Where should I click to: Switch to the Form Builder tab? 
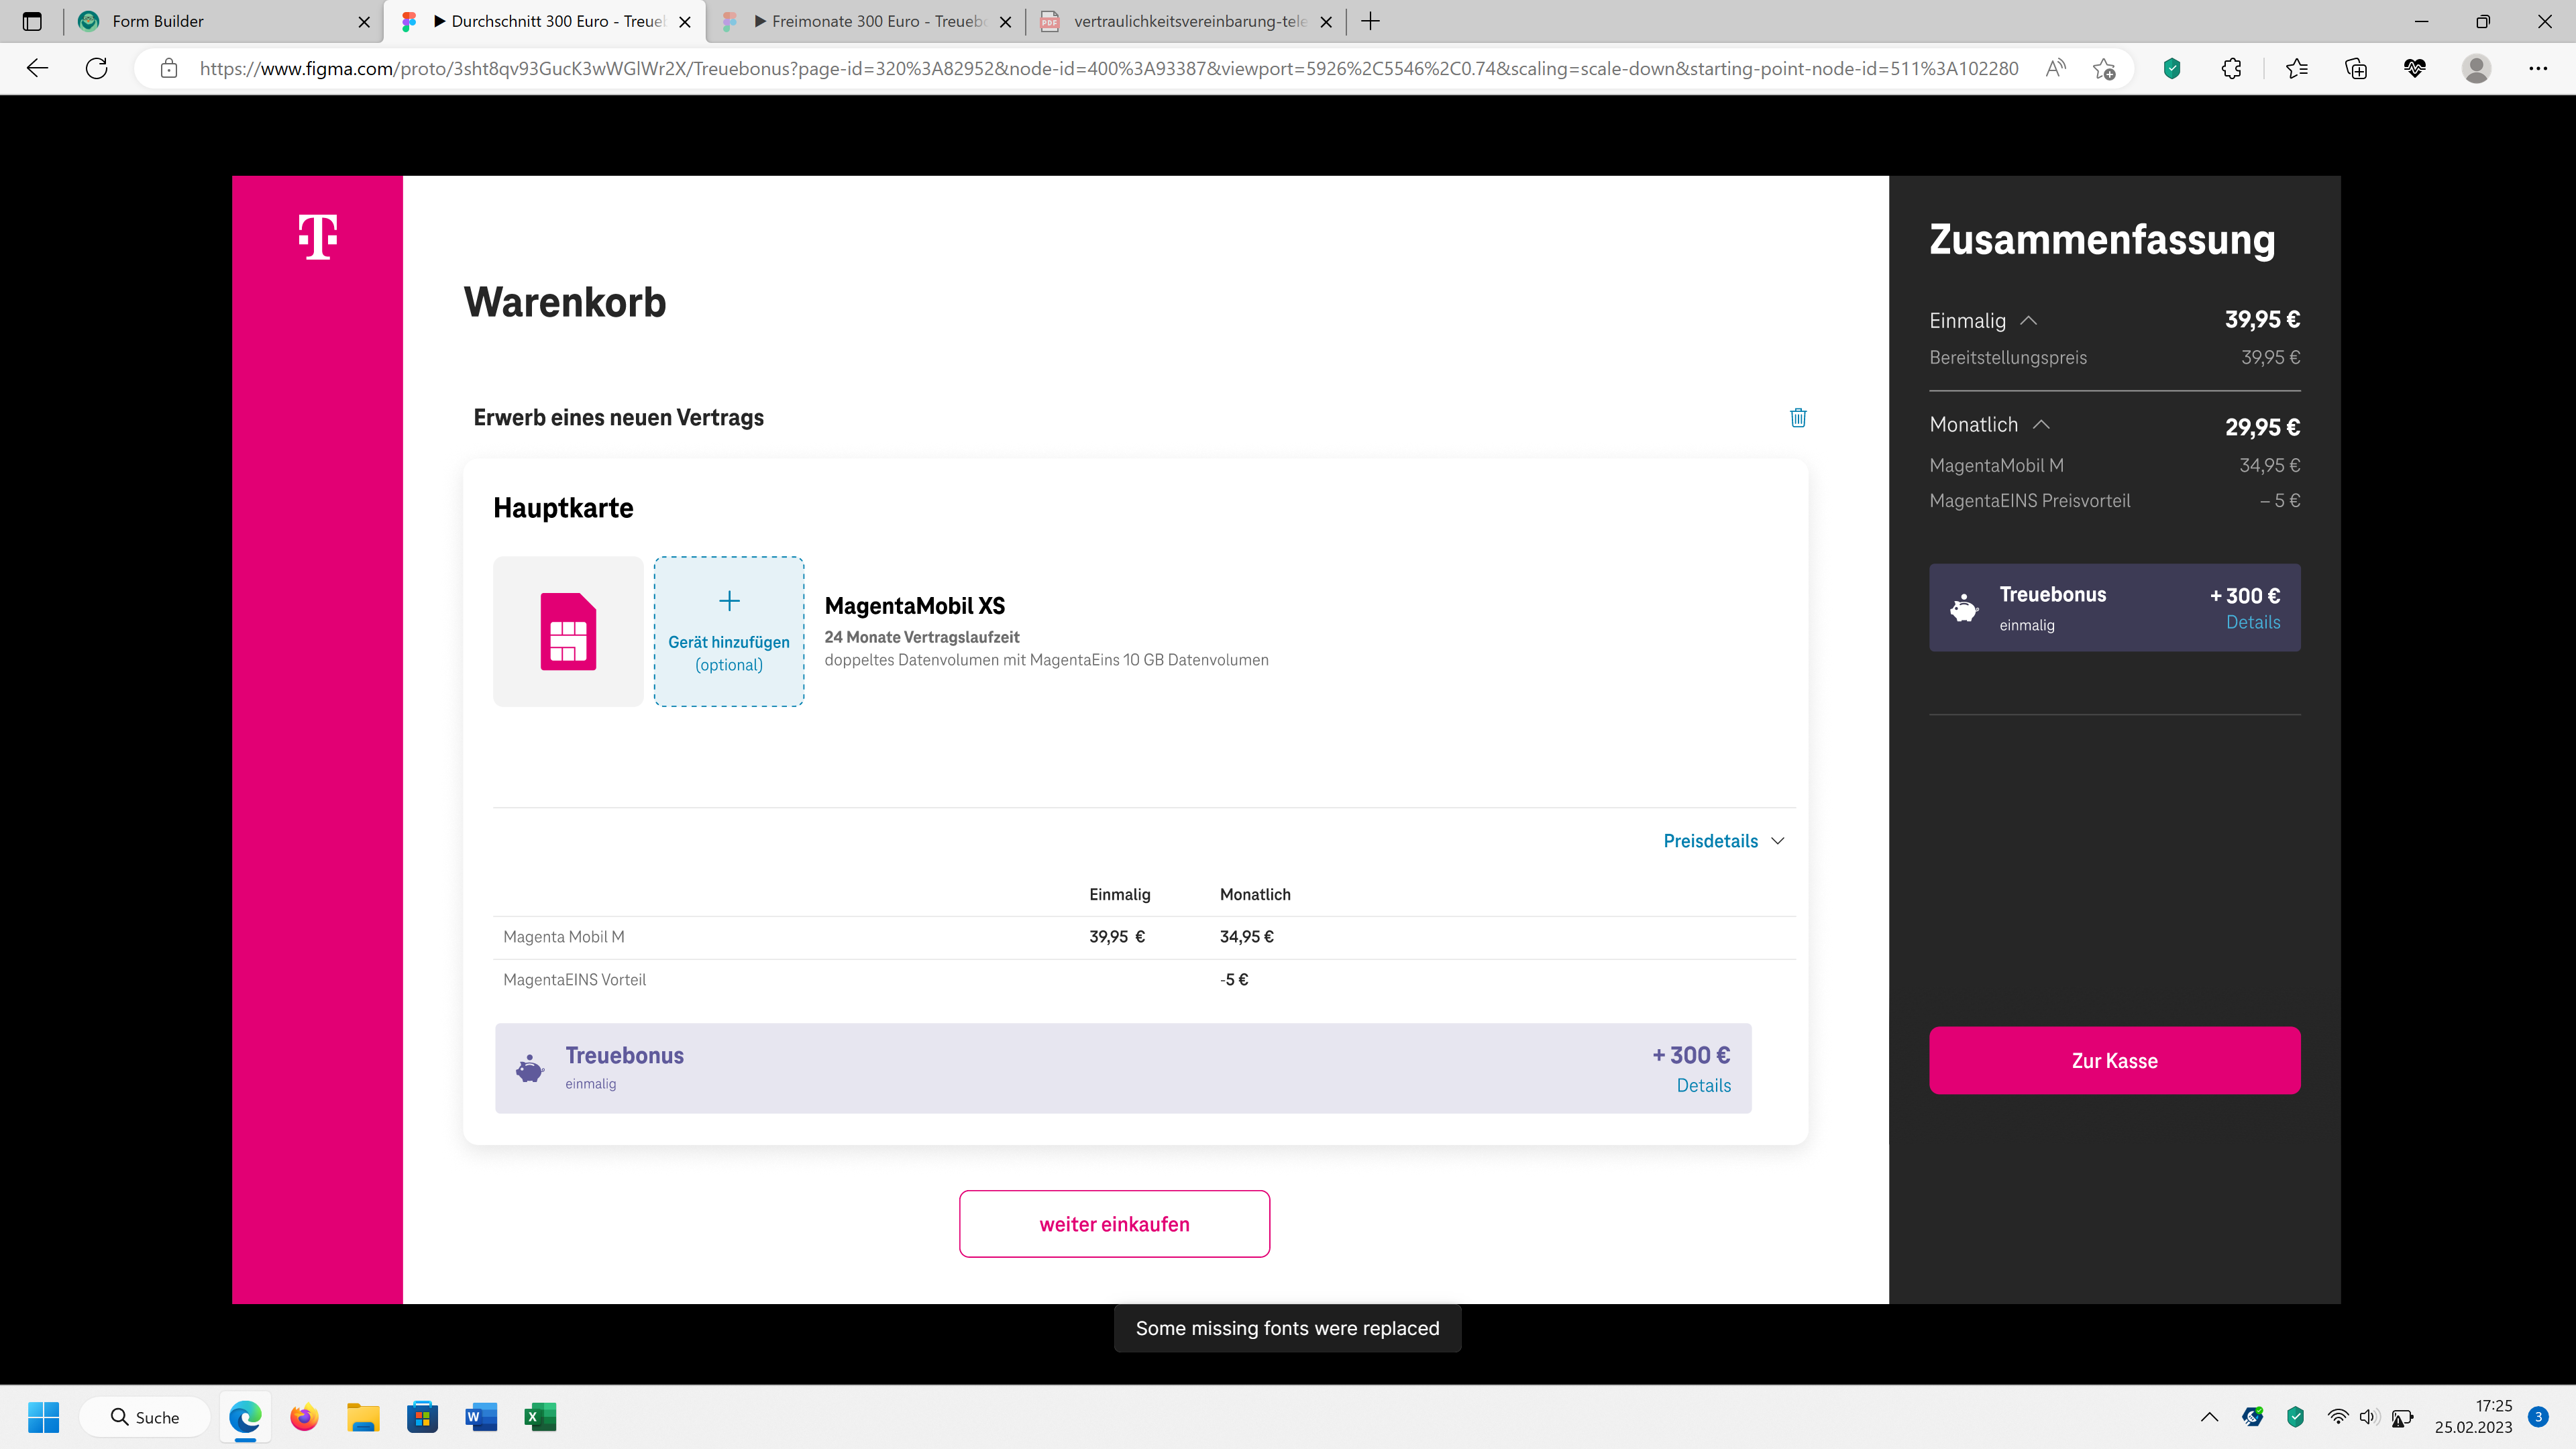coord(223,21)
